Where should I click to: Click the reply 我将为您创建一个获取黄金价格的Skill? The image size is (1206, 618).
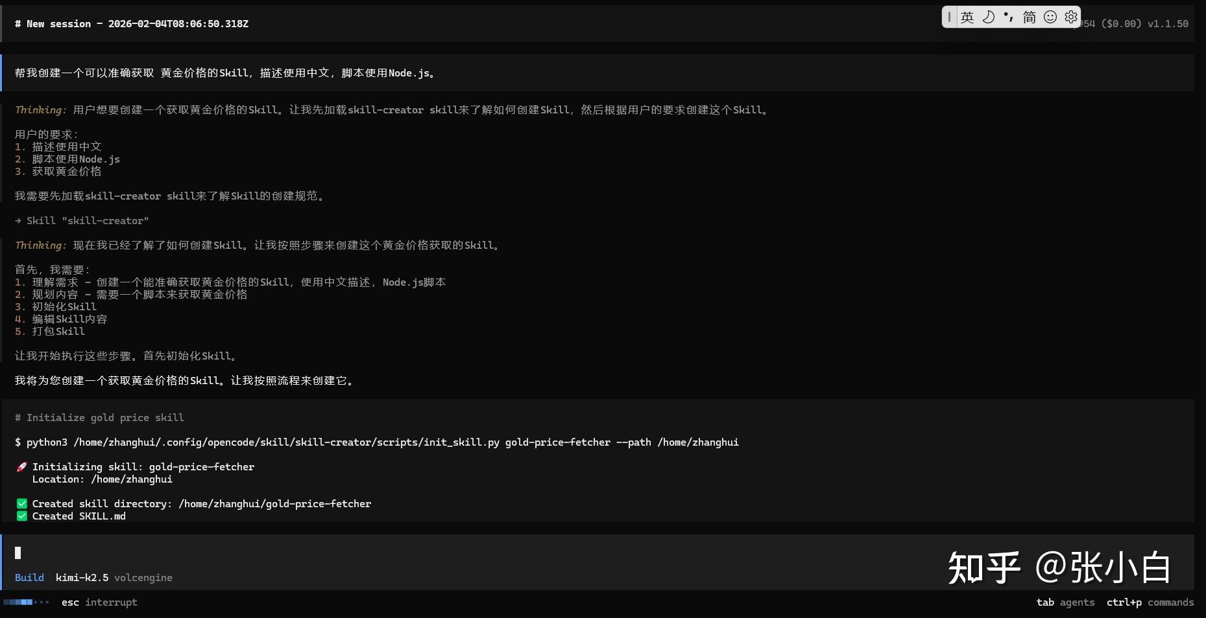point(186,381)
